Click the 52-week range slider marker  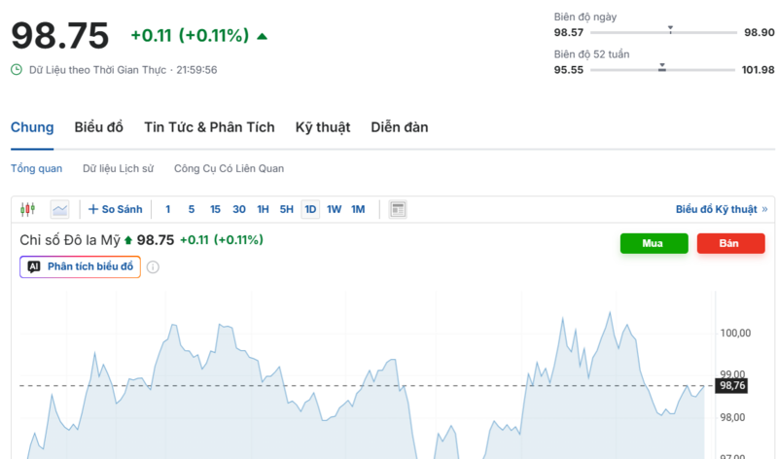click(662, 68)
